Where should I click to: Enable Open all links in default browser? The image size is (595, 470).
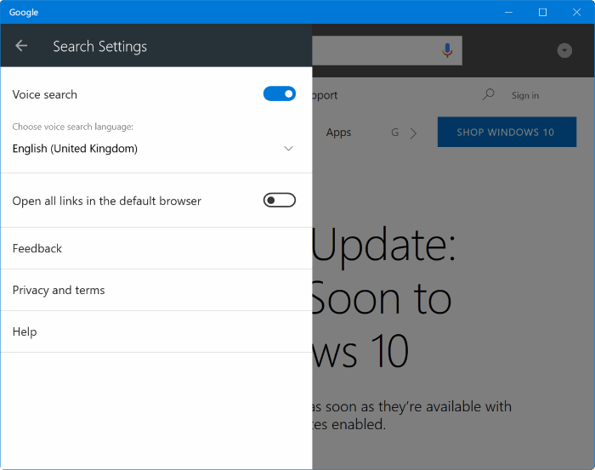[280, 200]
